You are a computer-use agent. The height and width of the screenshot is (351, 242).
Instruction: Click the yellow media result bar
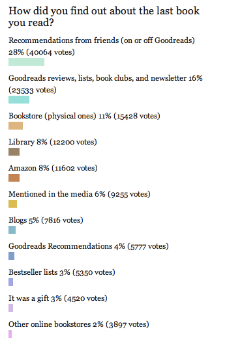click(12, 204)
